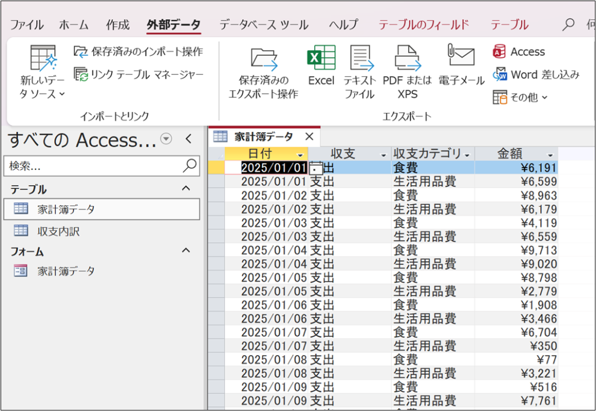The height and width of the screenshot is (411, 596).
Task: Open the 収支内訳 table in the navigation pane
Action: click(x=58, y=231)
